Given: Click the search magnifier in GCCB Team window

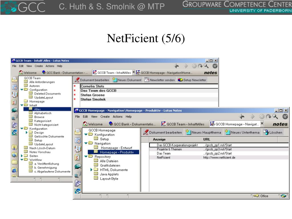Looking at the screenshot, I should click(206, 66).
